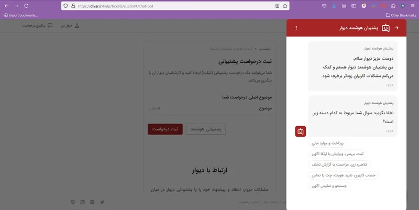The image size is (419, 210).
Task: Choose 'ثبت، بررسی، ویرایش یا ارتقا آگهی' option
Action: tap(337, 154)
